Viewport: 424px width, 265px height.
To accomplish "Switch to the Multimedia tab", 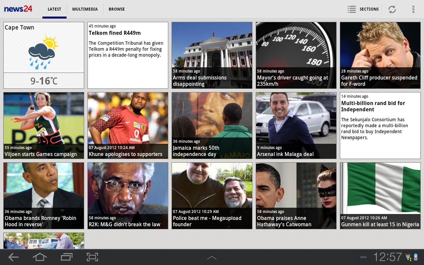I will coord(85,9).
